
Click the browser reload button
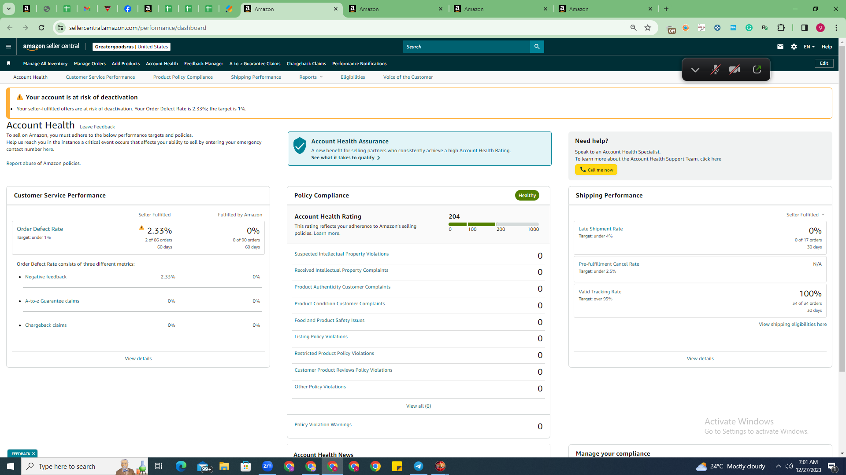point(41,28)
